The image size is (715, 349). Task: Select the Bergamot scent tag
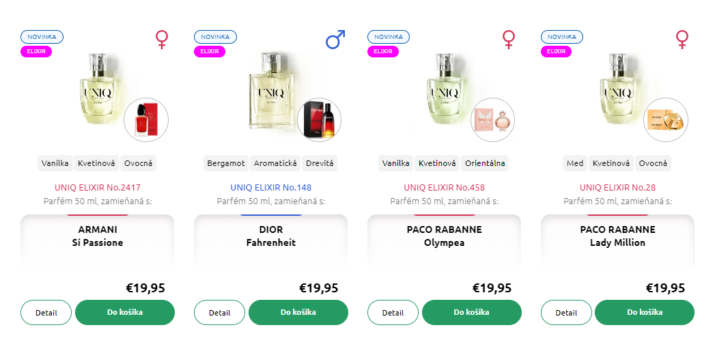pyautogui.click(x=226, y=163)
